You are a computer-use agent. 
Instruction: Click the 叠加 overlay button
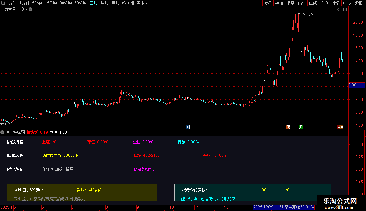tap(279, 3)
